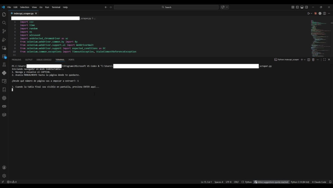Open terminal panel More Actions ellipsis

318,60
